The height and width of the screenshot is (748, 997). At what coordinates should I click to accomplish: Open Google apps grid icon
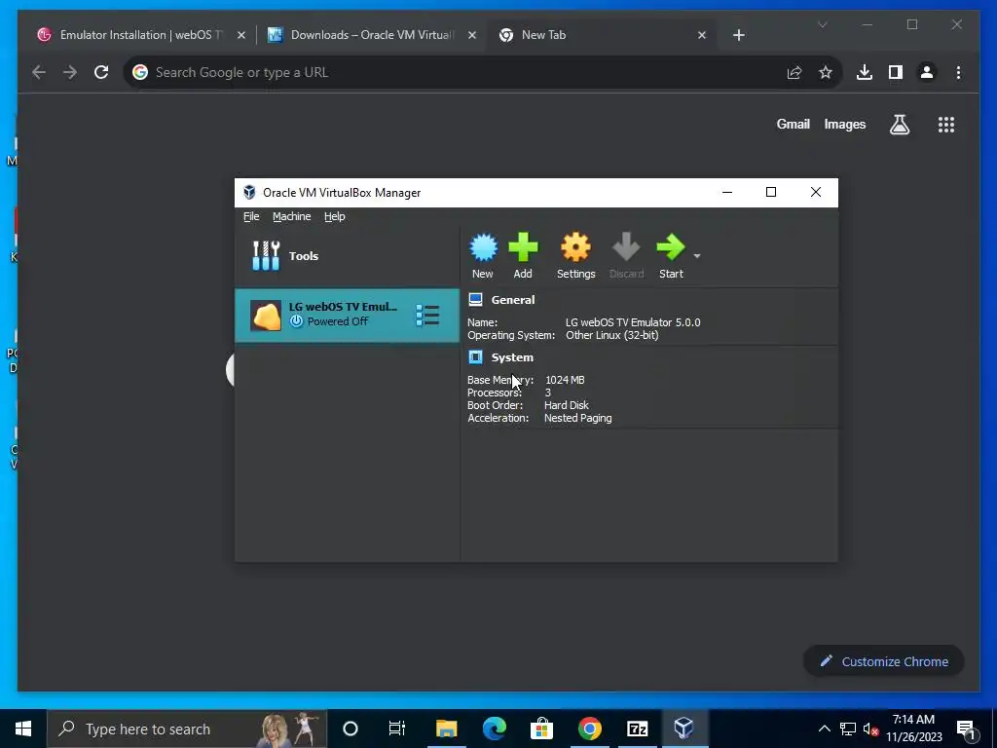946,125
